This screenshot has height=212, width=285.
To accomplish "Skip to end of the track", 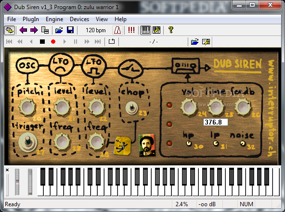I will point(98,41).
